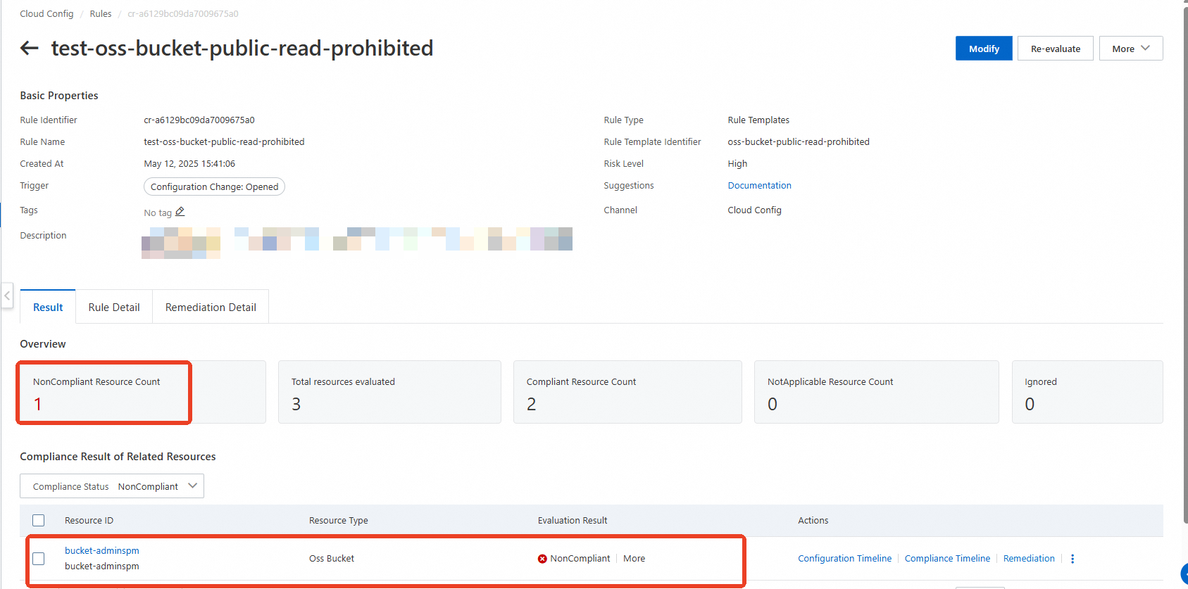Edit tags with the pencil icon

tap(180, 212)
